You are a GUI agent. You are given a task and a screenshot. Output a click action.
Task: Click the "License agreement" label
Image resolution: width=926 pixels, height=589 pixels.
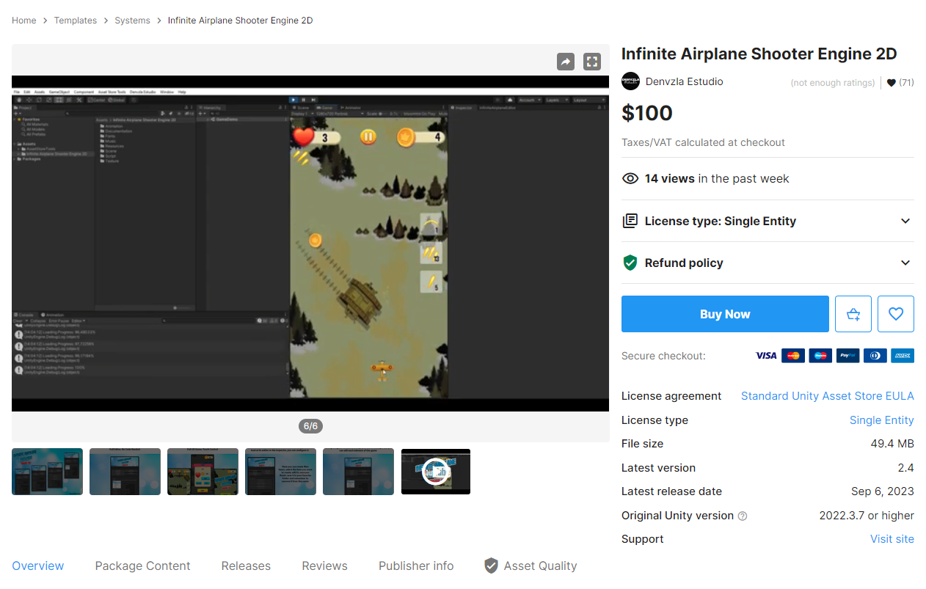click(671, 396)
